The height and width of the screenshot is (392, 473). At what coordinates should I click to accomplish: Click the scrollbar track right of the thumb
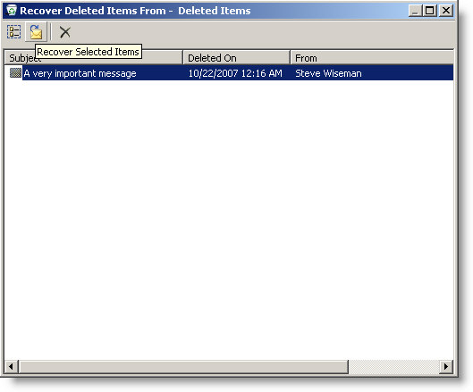pos(394,367)
